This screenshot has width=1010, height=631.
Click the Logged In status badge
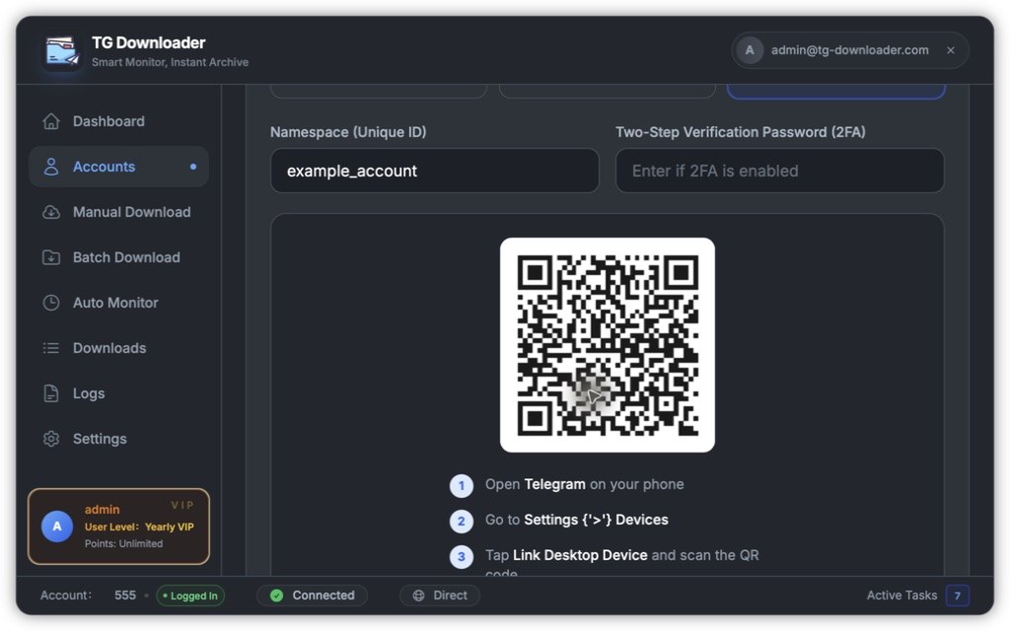pyautogui.click(x=190, y=596)
